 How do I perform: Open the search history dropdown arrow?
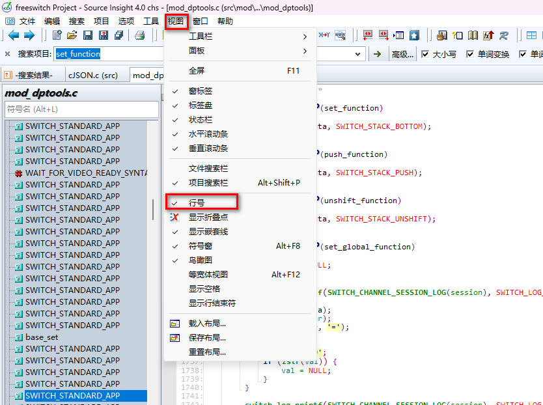click(357, 53)
